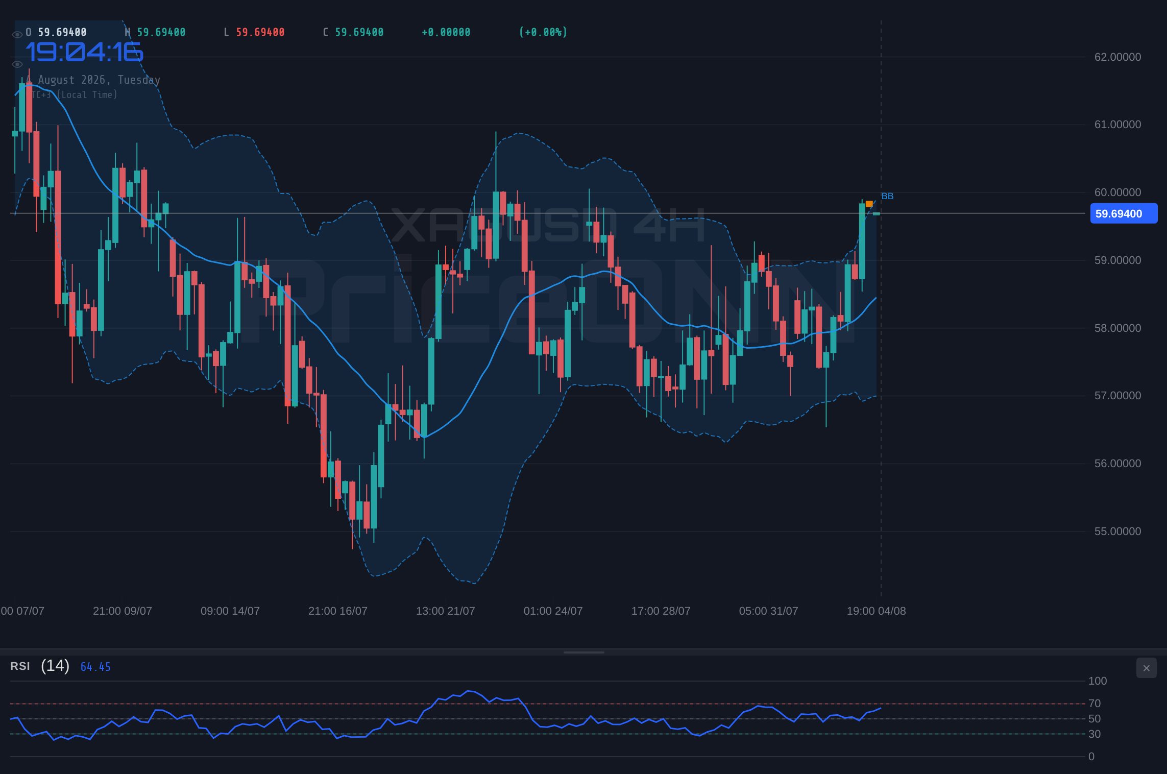
Task: Click the 13:00 21/07 time axis label
Action: coord(446,611)
